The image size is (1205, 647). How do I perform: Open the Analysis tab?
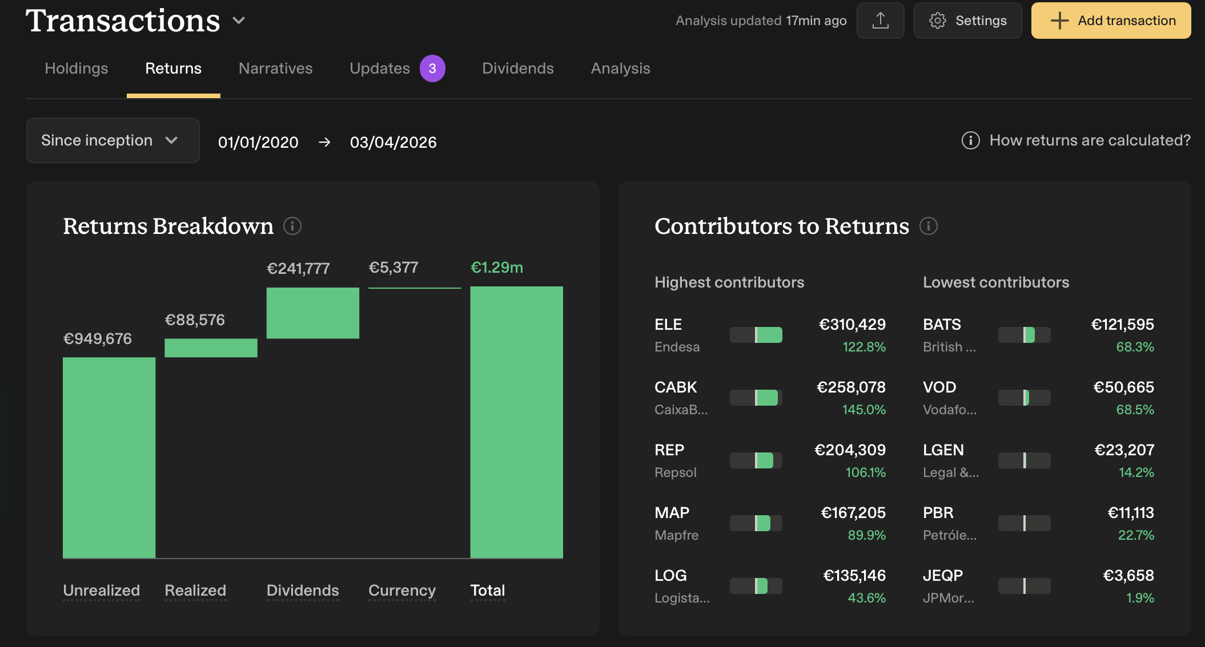click(620, 68)
